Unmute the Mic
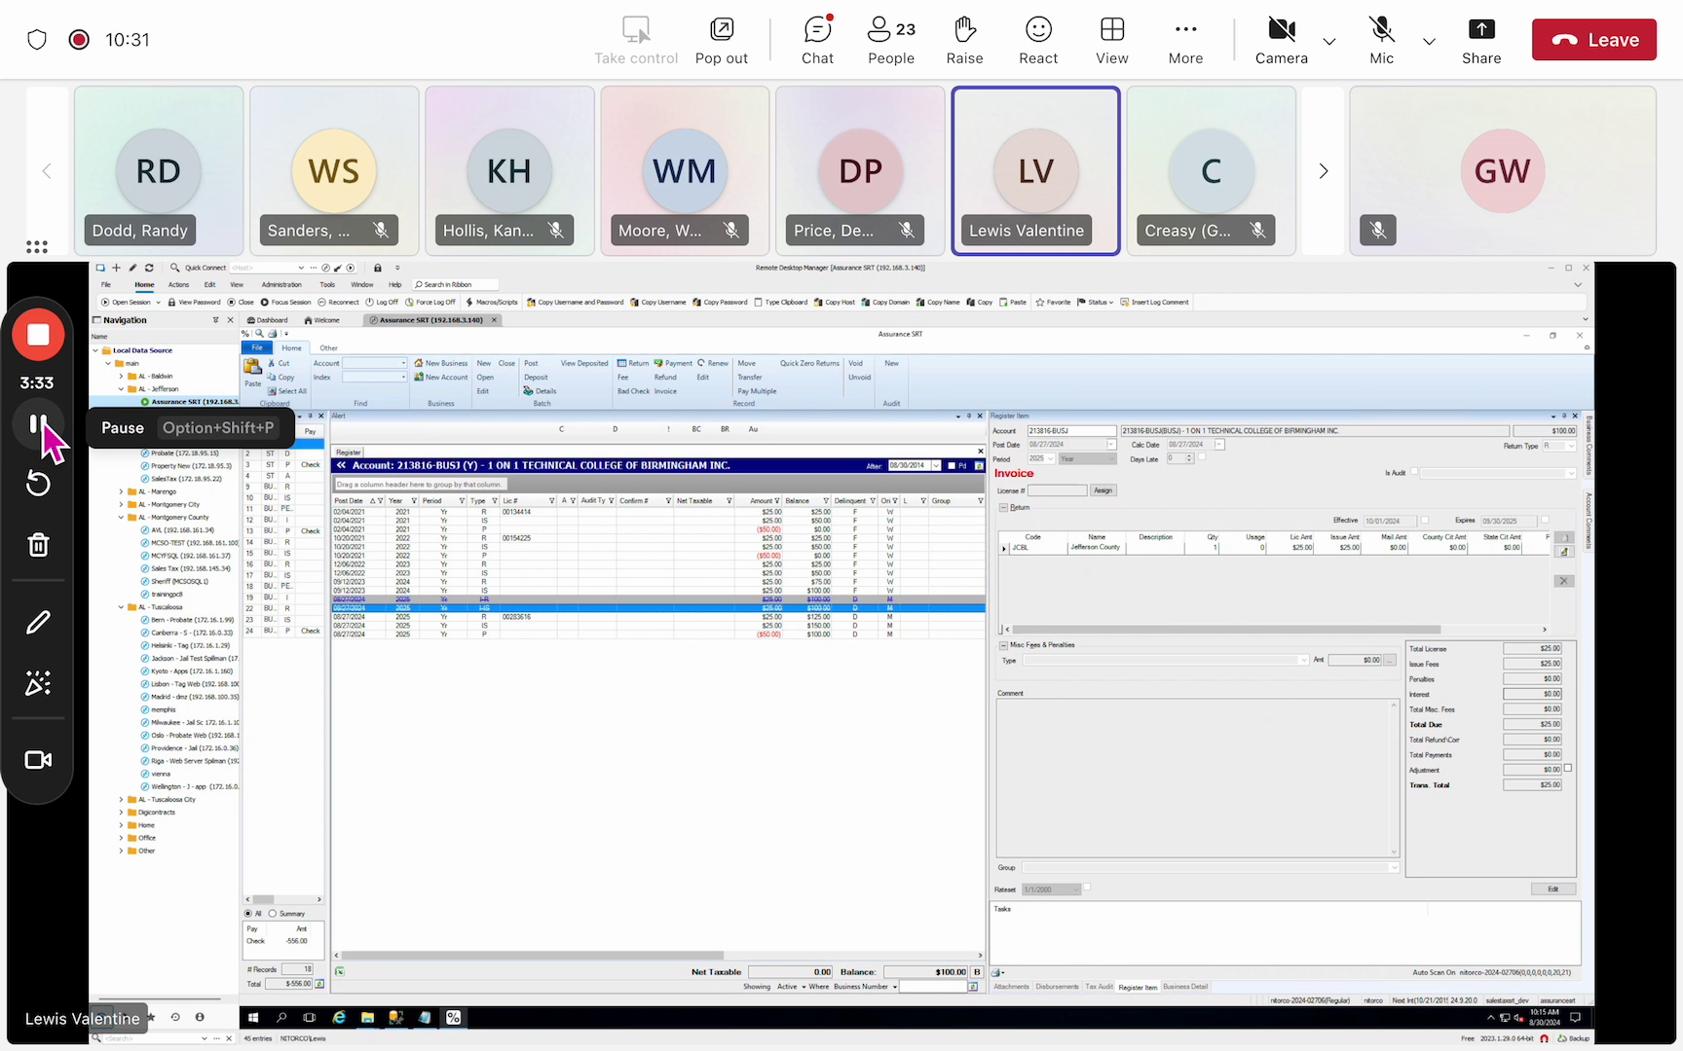 pyautogui.click(x=1381, y=41)
